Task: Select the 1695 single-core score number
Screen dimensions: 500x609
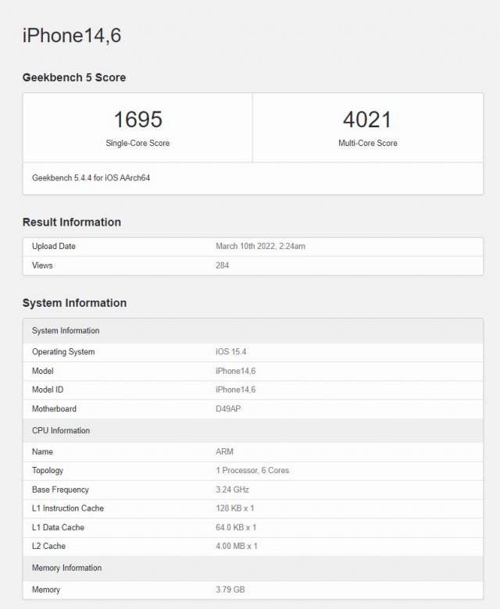Action: (x=137, y=119)
